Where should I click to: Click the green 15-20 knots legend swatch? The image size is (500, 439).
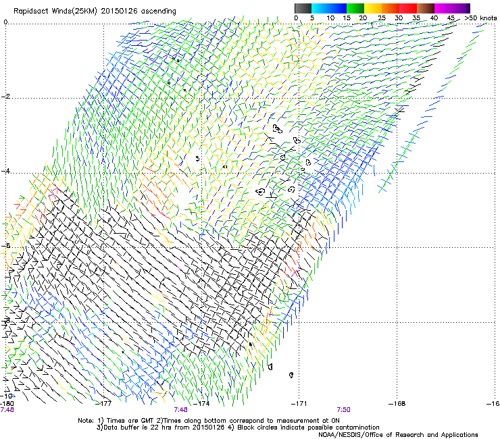tap(355, 8)
